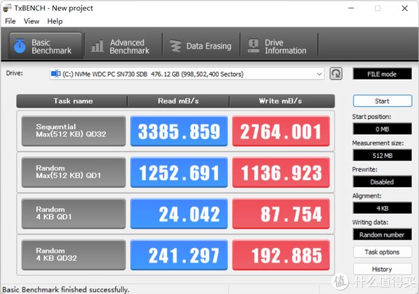
Task: Click the Random Max(512 KB) QD1 task button
Action: point(73,172)
